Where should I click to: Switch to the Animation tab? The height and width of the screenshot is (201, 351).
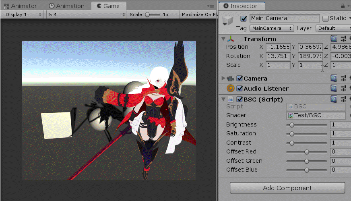click(x=66, y=6)
